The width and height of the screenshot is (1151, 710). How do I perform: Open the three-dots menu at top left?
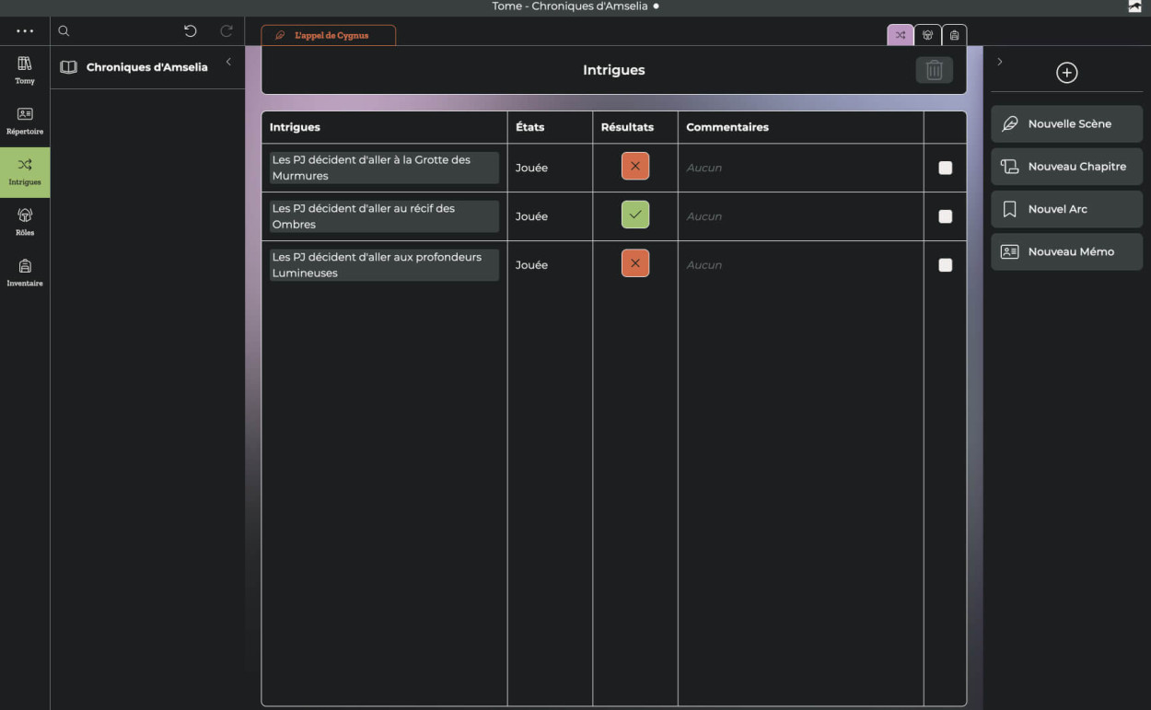pyautogui.click(x=25, y=31)
